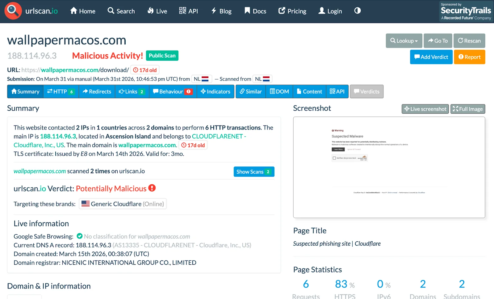Image resolution: width=494 pixels, height=299 pixels.
Task: Toggle the dark mode contrast icon
Action: pyautogui.click(x=357, y=11)
